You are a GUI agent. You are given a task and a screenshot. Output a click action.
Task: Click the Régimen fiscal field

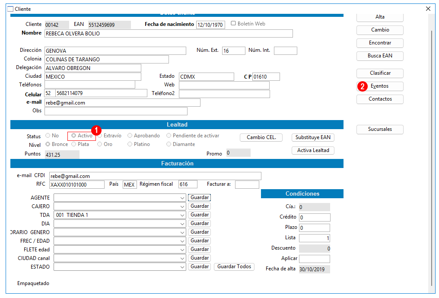(188, 184)
